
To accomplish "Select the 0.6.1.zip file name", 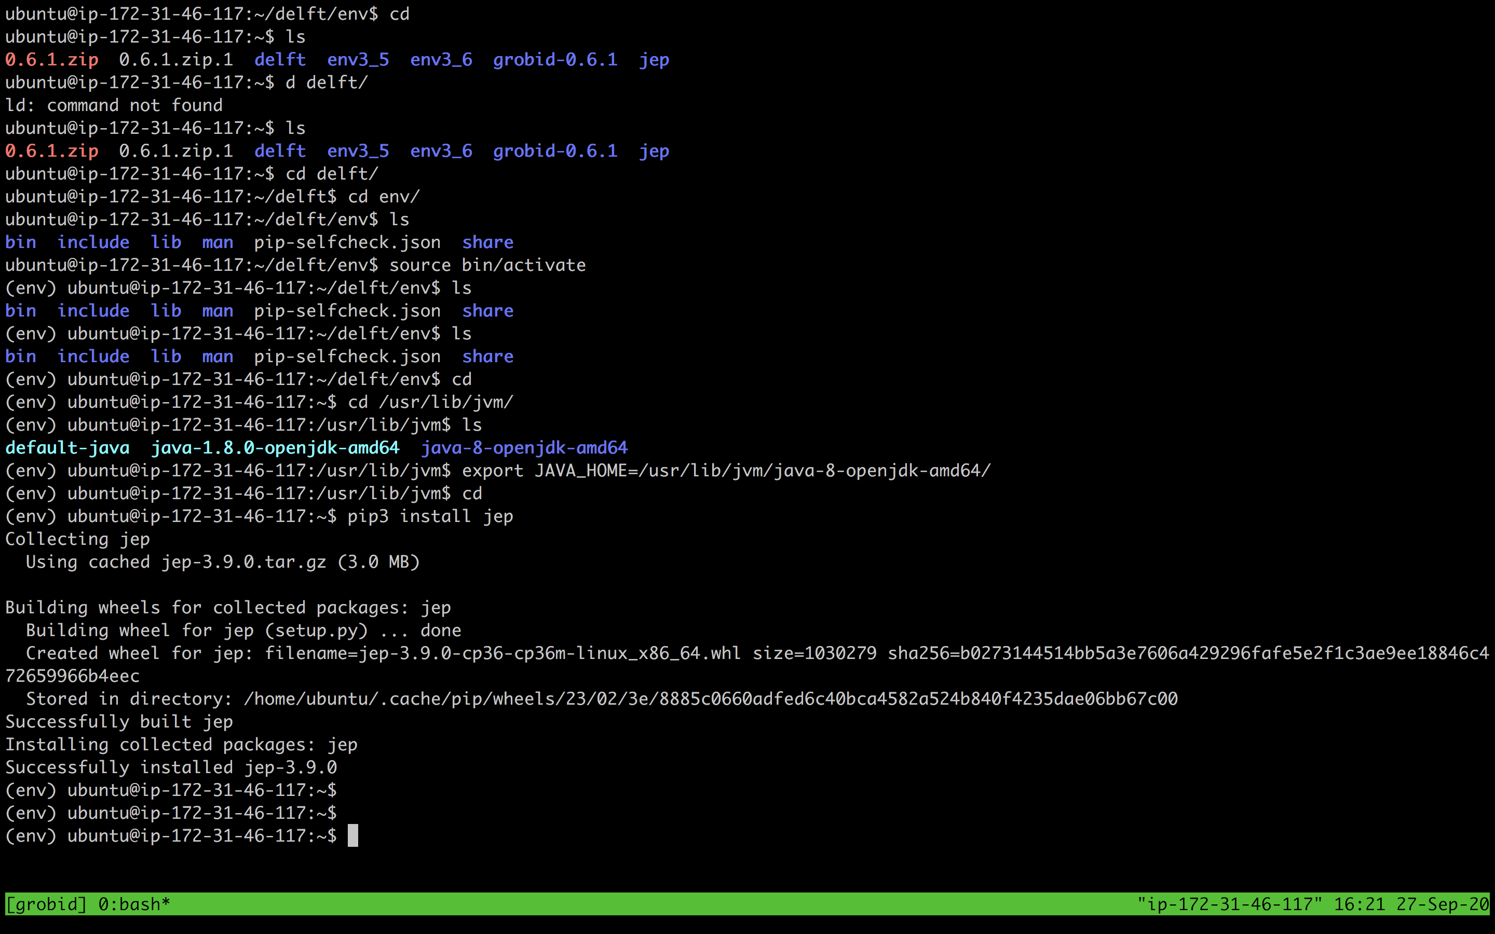I will point(51,59).
